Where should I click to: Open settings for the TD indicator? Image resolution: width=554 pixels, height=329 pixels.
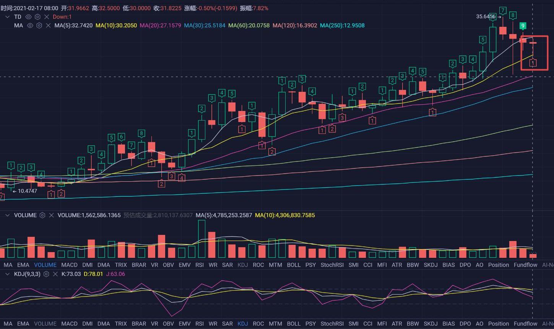(37, 17)
